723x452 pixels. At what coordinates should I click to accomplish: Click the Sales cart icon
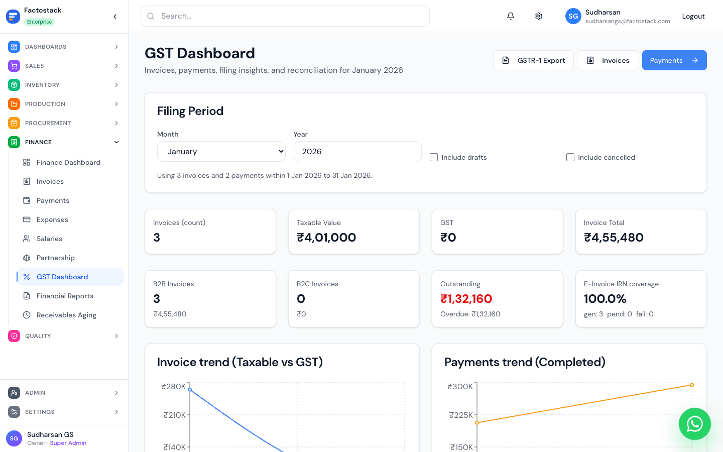tap(14, 66)
